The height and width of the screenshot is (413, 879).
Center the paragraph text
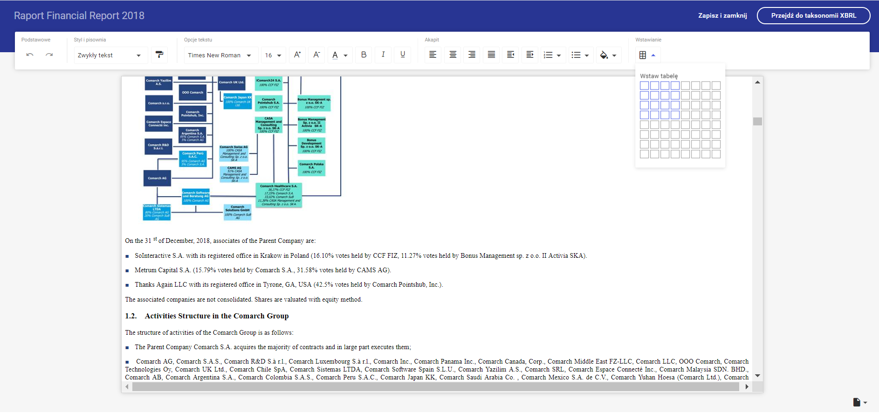tap(453, 55)
